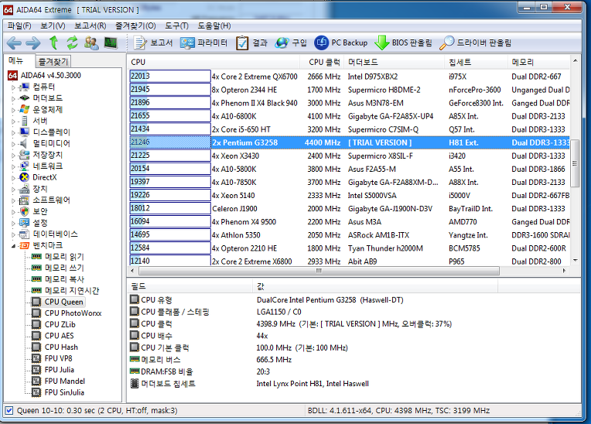Open the 파일(F) menu
The image size is (591, 424).
point(19,26)
